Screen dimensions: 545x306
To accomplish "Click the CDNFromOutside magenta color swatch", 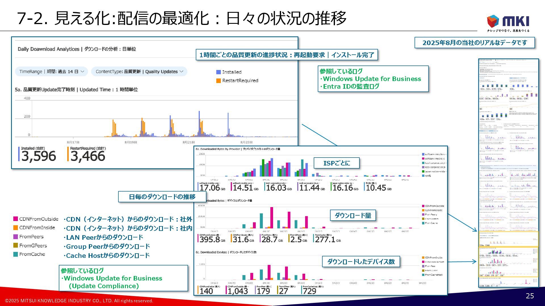I will pyautogui.click(x=16, y=219).
